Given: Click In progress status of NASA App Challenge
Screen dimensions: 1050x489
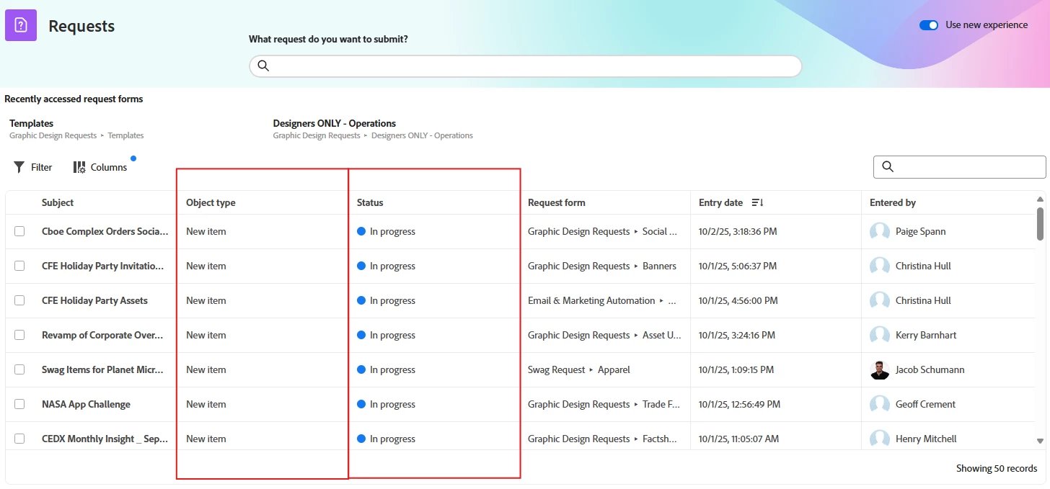Looking at the screenshot, I should [x=386, y=404].
